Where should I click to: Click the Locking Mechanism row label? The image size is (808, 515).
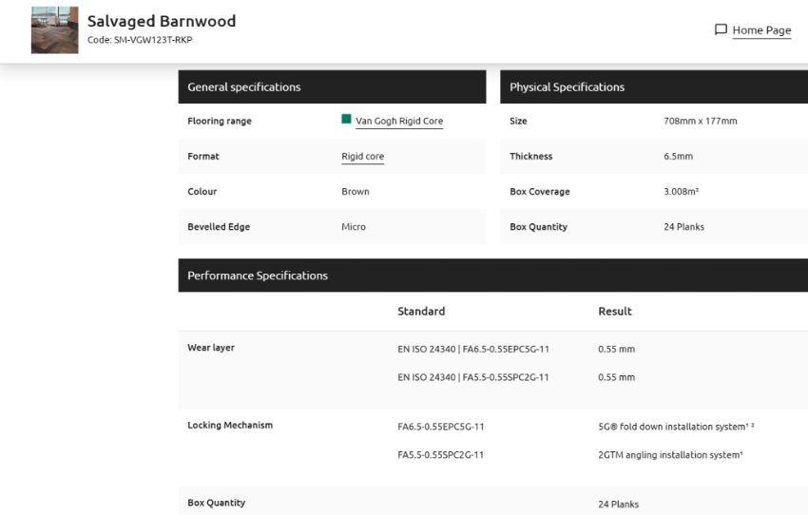230,425
